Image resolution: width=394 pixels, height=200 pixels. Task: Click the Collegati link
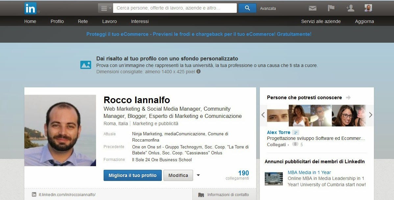pyautogui.click(x=276, y=144)
